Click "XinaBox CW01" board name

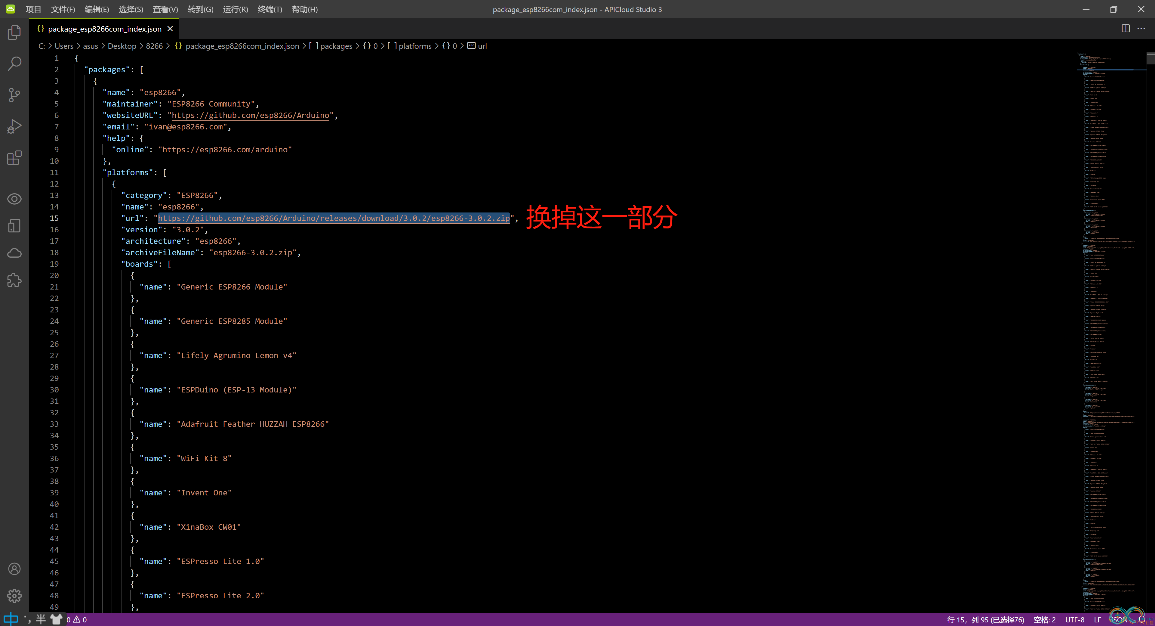[208, 527]
